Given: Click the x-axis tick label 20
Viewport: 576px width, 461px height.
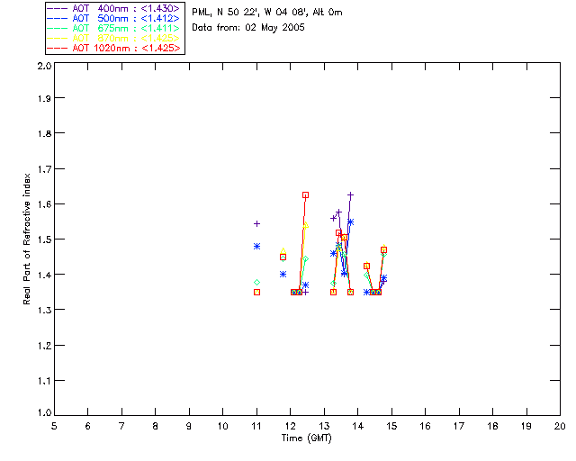Looking at the screenshot, I should click(x=560, y=426).
